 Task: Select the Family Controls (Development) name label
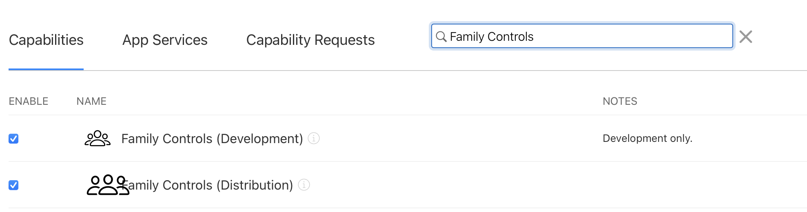(212, 139)
